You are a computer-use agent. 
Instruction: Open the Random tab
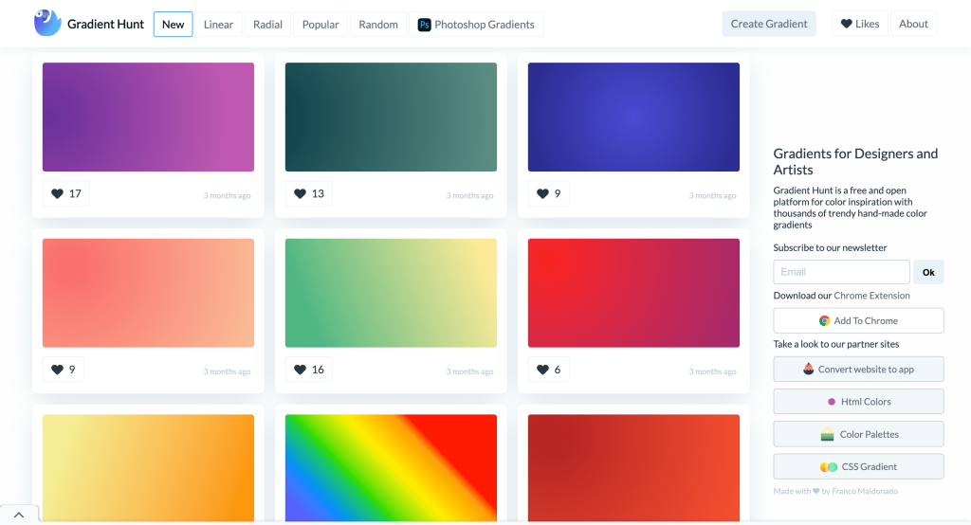coord(378,24)
